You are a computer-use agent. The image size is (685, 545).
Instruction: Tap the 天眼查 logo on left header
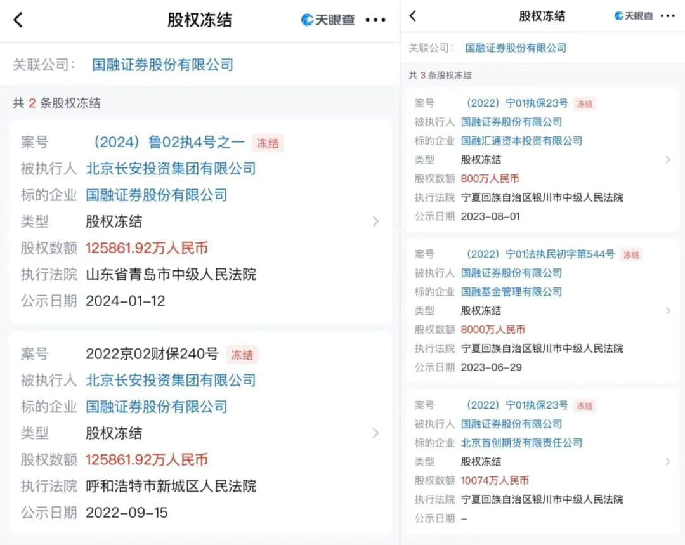point(328,20)
